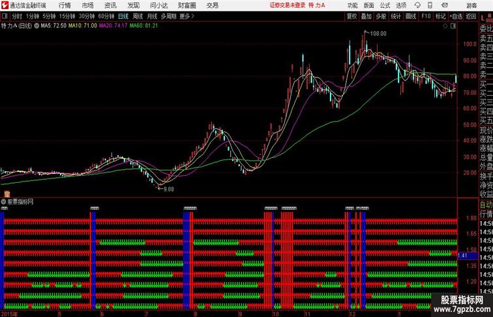Click the 返回 back button

[471, 16]
